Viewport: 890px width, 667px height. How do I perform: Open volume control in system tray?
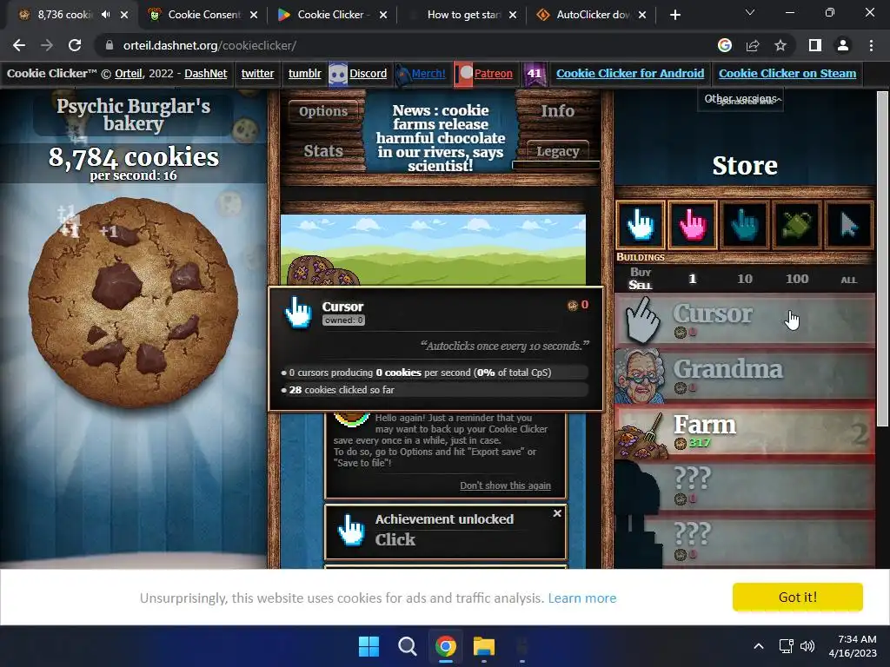coord(807,646)
